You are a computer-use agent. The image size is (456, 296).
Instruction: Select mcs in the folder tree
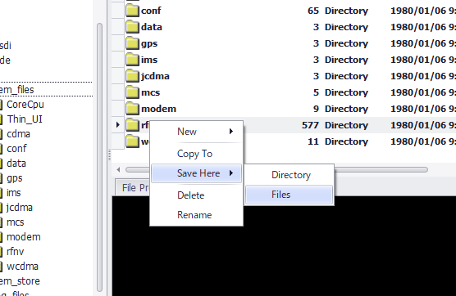pyautogui.click(x=15, y=222)
